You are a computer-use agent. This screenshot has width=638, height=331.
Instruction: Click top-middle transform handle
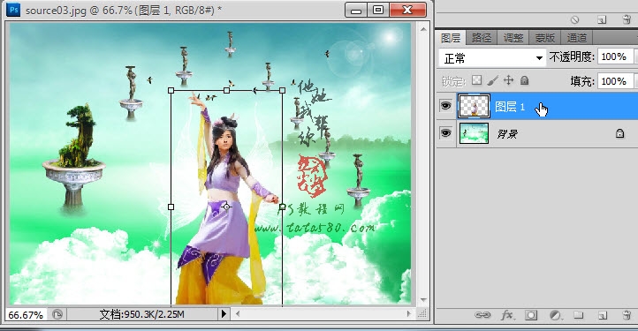(x=226, y=90)
